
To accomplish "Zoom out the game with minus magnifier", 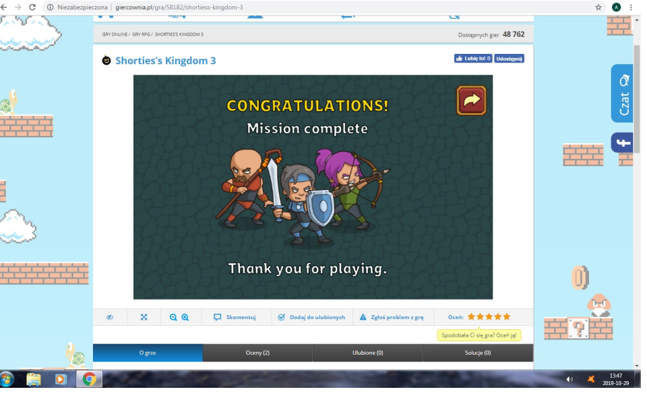I will click(x=173, y=317).
